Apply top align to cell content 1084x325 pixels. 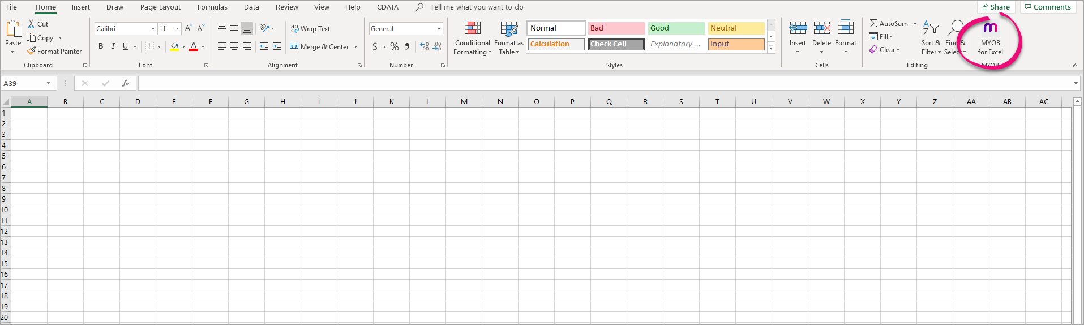tap(222, 28)
